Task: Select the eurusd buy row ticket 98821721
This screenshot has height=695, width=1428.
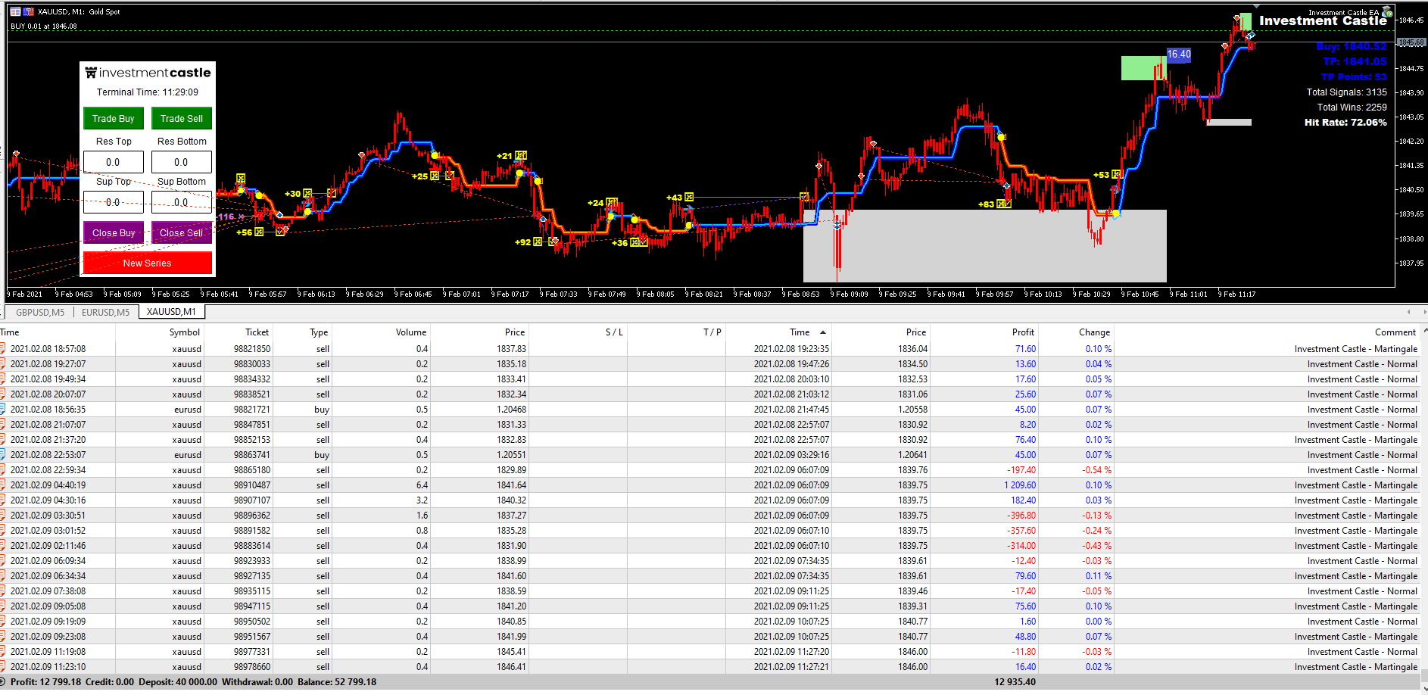Action: point(710,410)
